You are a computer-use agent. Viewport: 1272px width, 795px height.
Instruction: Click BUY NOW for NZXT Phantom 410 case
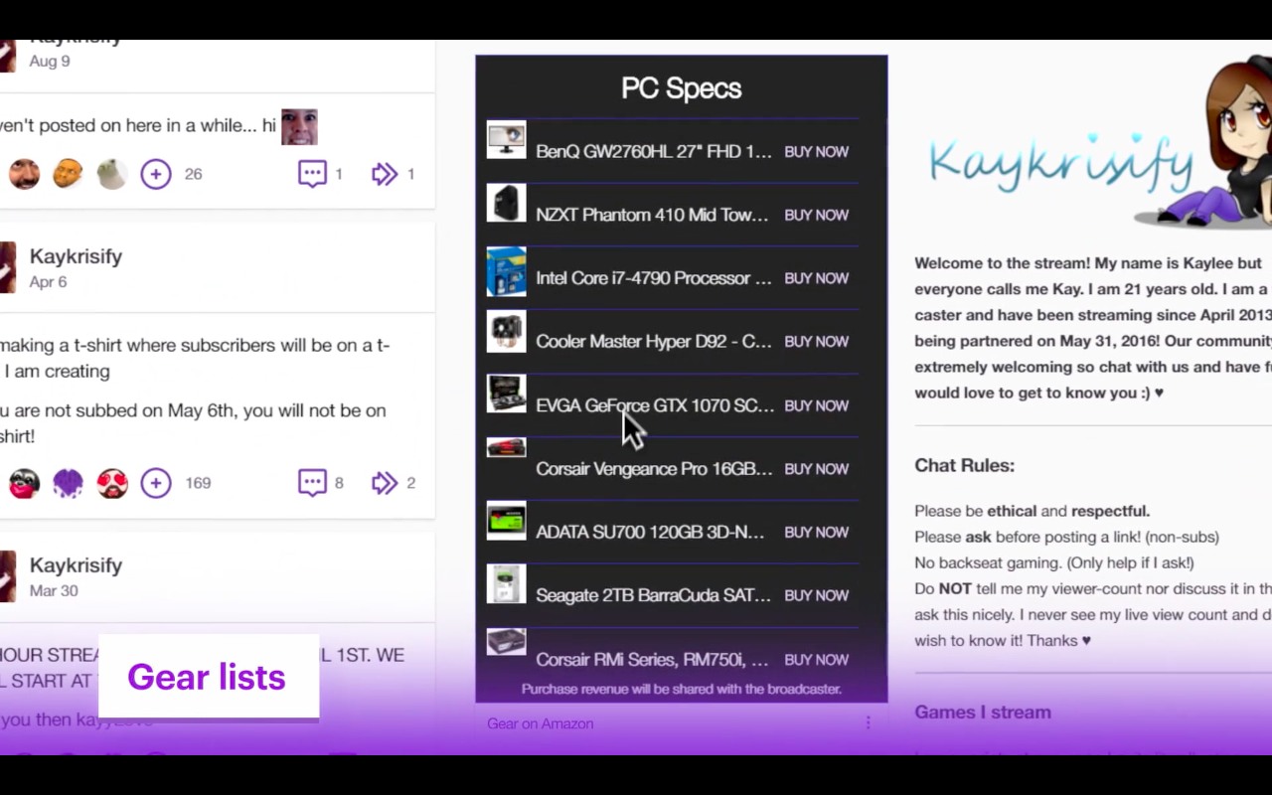pos(816,215)
